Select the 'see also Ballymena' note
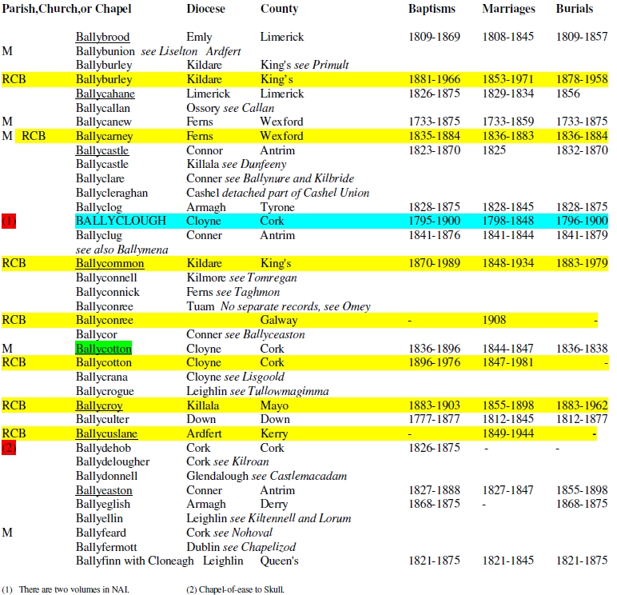This screenshot has width=617, height=595. pyautogui.click(x=122, y=250)
